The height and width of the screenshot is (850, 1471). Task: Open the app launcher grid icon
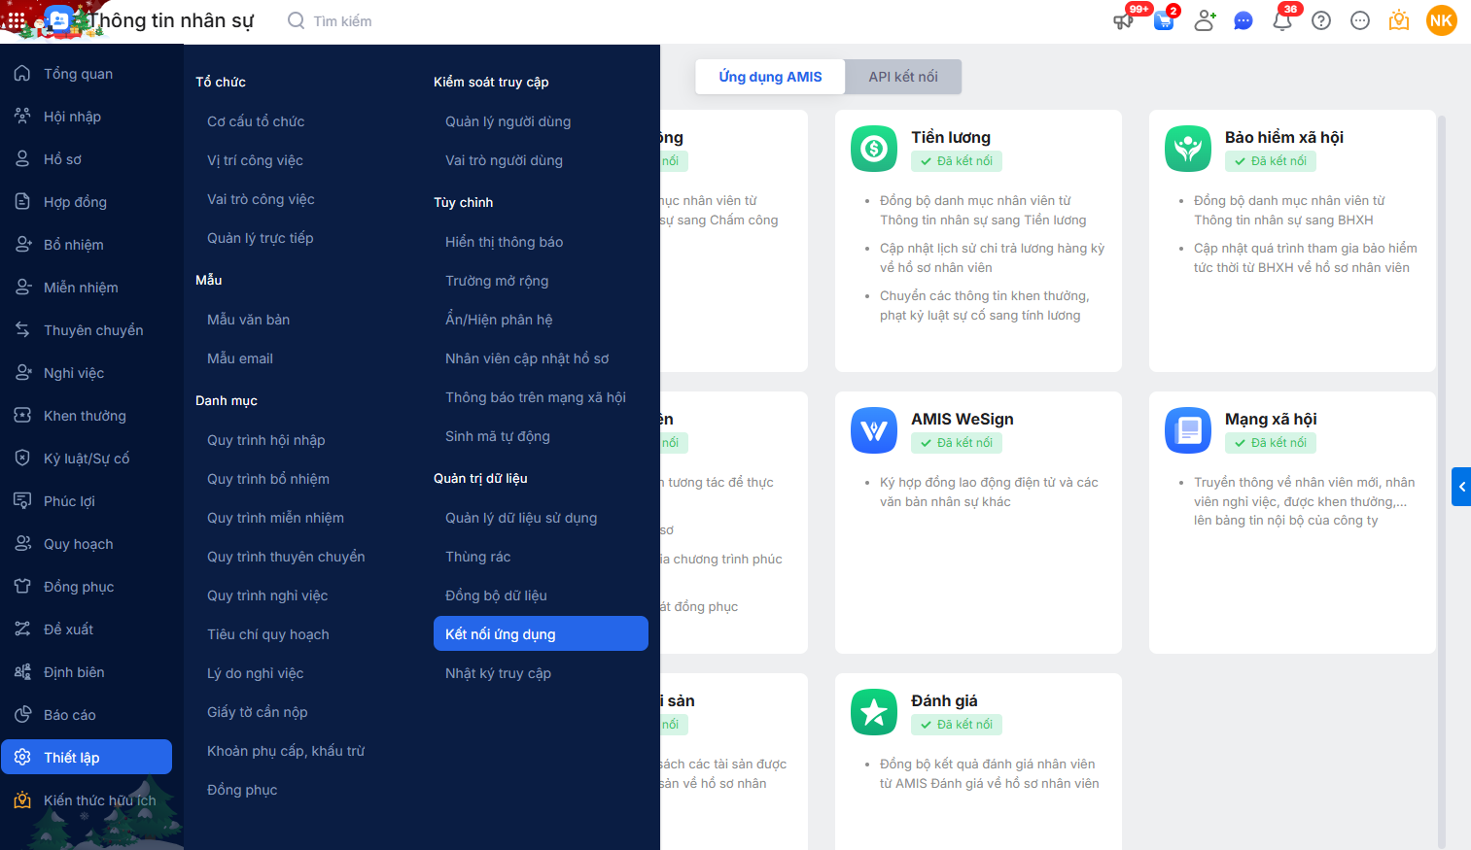pos(17,20)
